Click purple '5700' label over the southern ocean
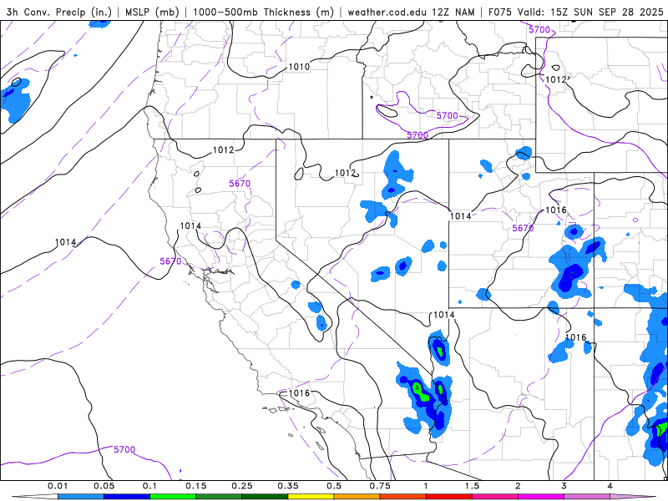 point(124,449)
